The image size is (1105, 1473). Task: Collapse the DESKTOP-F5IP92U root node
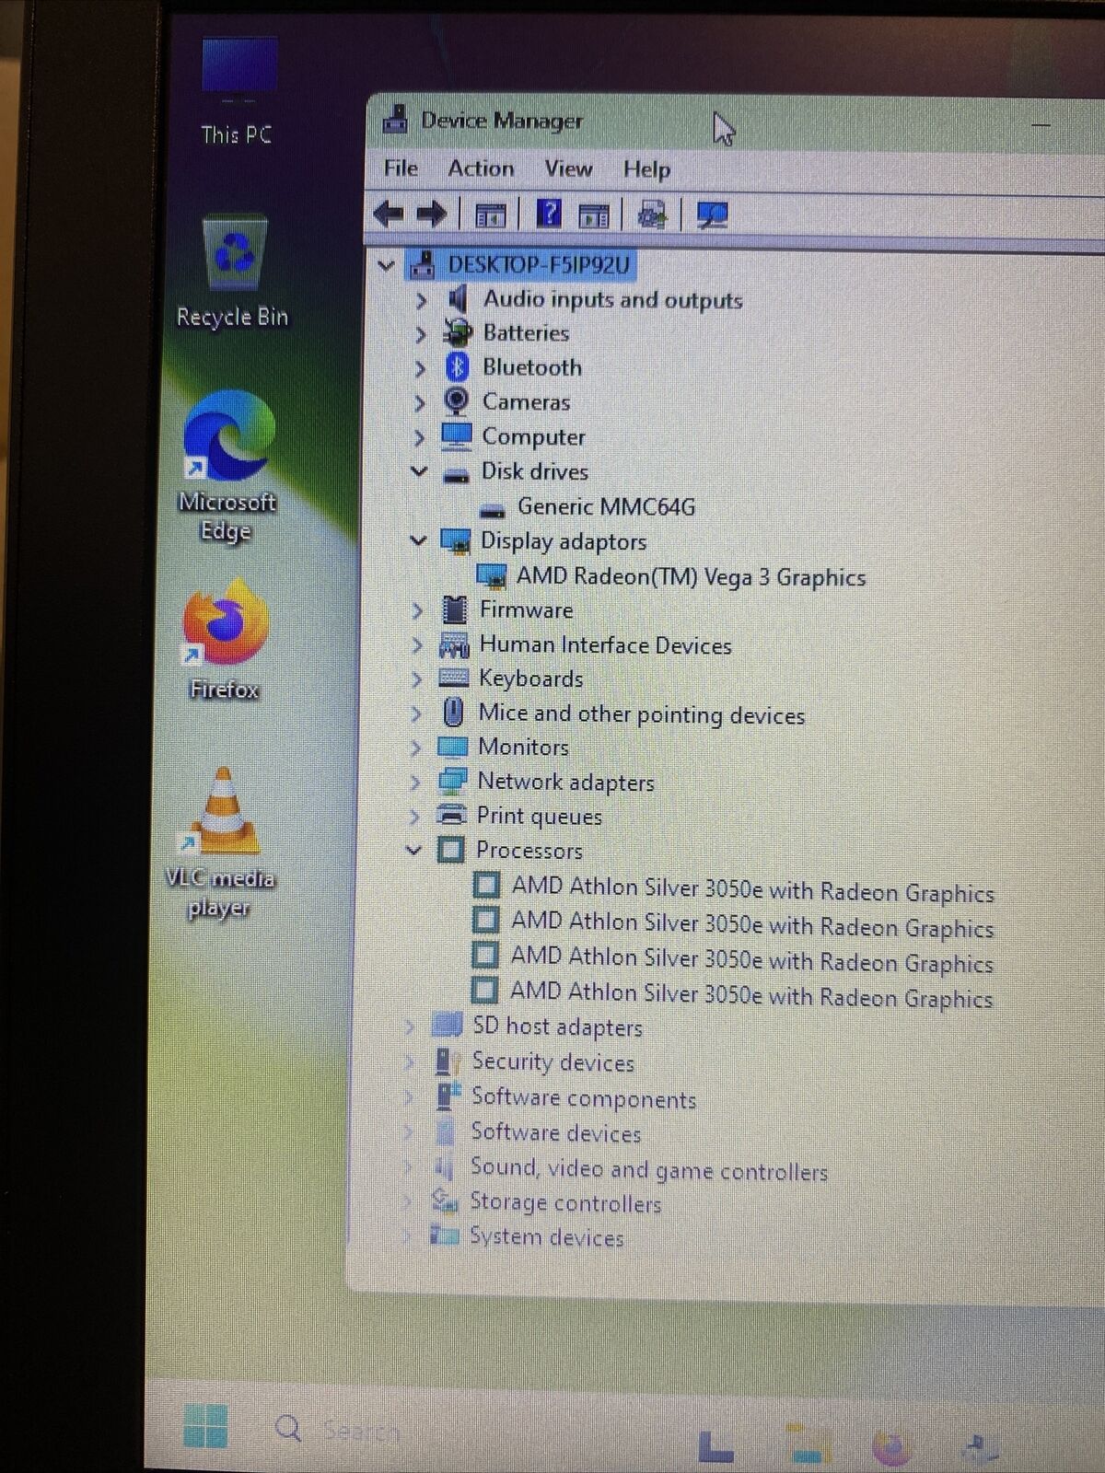click(387, 266)
